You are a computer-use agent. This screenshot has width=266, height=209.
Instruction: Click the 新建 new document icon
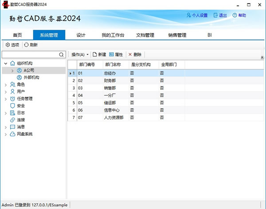(x=94, y=55)
